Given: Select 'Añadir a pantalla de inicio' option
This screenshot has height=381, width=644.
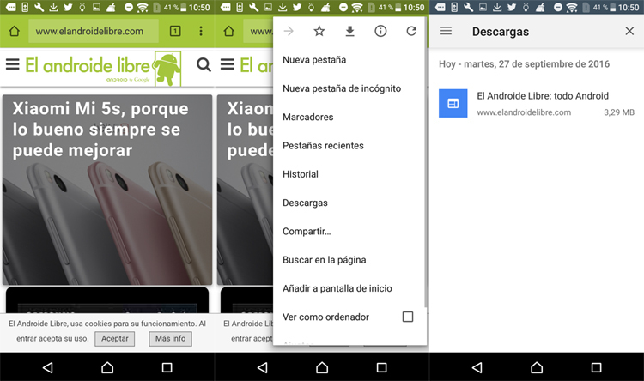Looking at the screenshot, I should [x=337, y=288].
